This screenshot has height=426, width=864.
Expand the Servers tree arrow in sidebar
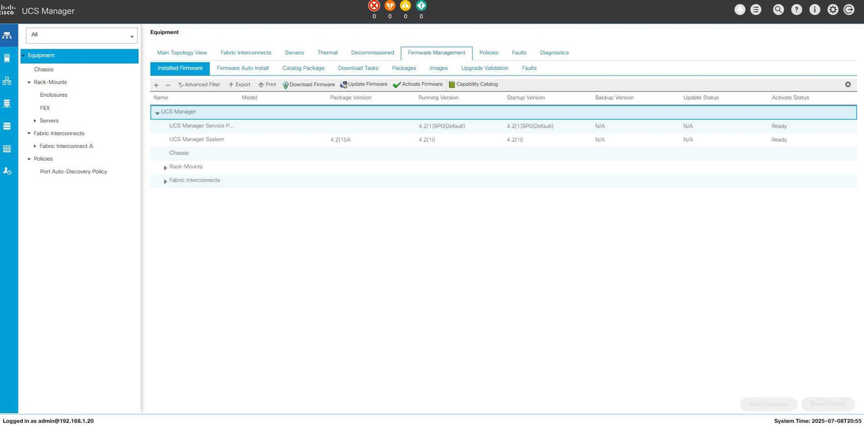point(35,120)
